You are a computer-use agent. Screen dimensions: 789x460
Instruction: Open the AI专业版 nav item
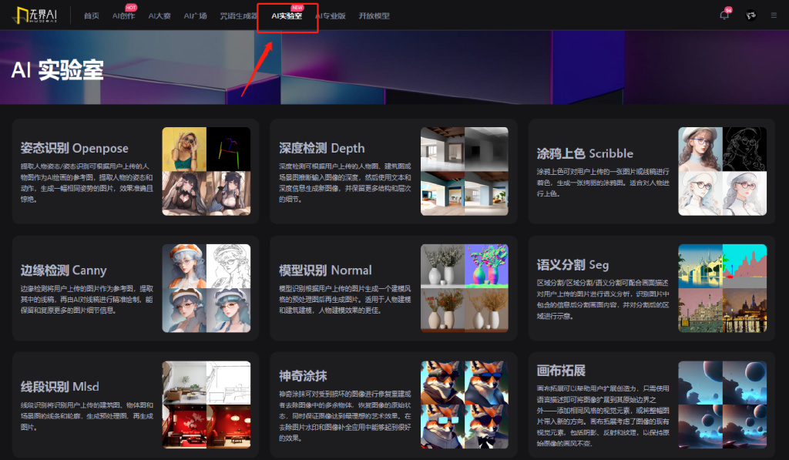[330, 16]
